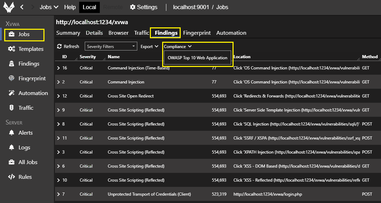Screen dimensions: 381x203
Task: Expand finding row ID 8
Action: pos(58,124)
